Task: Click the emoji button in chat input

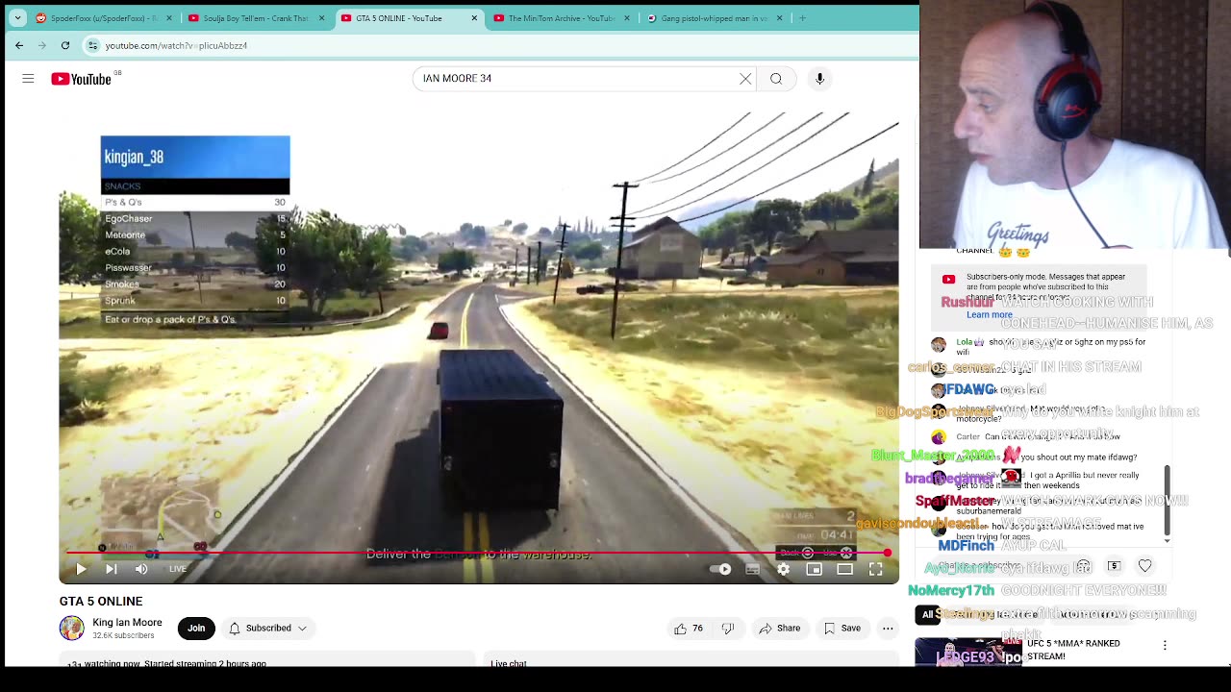Action: [1084, 566]
